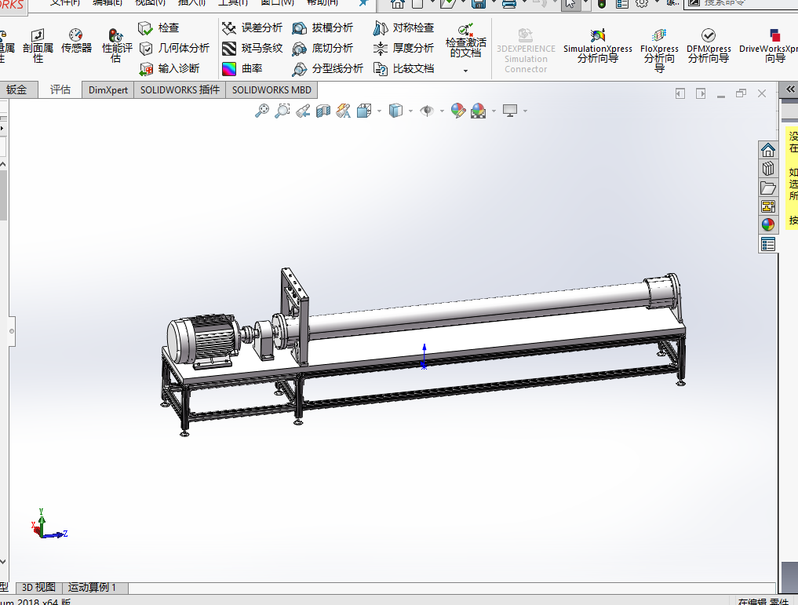Image resolution: width=798 pixels, height=605 pixels.
Task: Click the conveyor motor in model
Action: coord(203,339)
